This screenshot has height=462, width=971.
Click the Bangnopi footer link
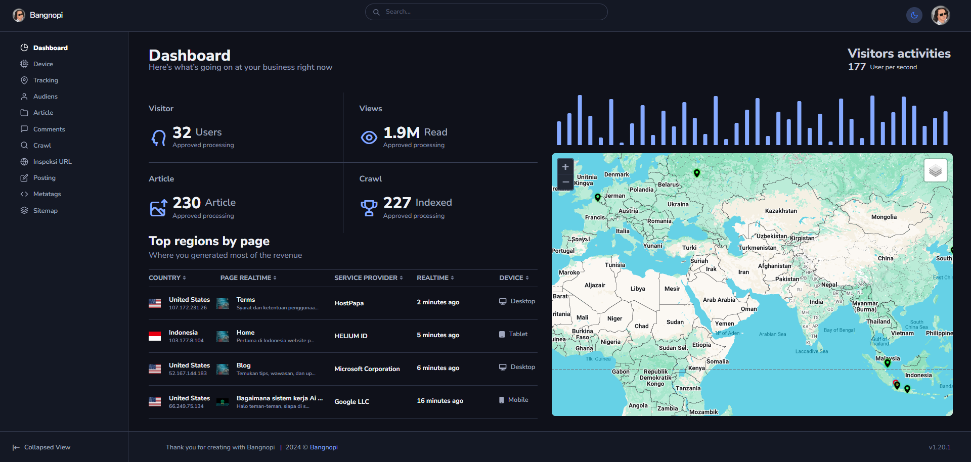(x=324, y=447)
